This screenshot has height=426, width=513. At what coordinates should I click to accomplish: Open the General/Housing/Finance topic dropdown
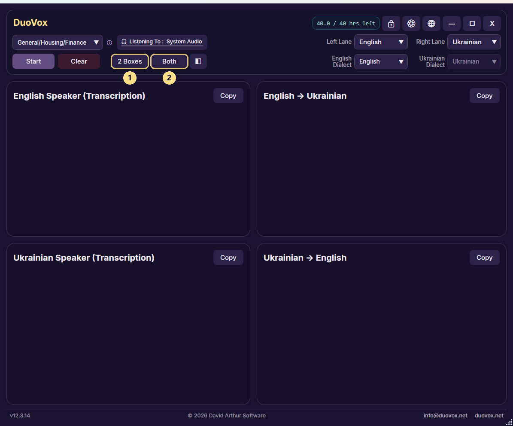[x=58, y=43]
